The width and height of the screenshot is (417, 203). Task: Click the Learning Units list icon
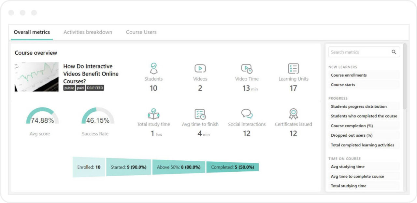[x=293, y=68]
